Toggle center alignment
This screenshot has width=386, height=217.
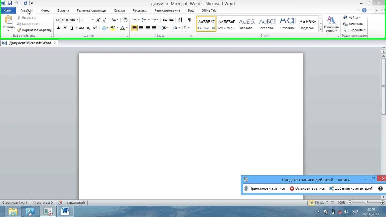point(141,28)
